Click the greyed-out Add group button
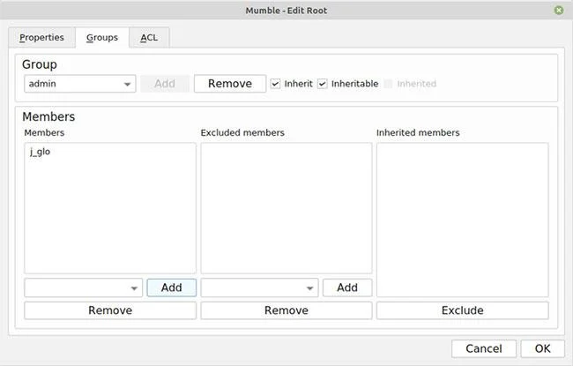Viewport: 573px width, 366px height. click(x=165, y=84)
